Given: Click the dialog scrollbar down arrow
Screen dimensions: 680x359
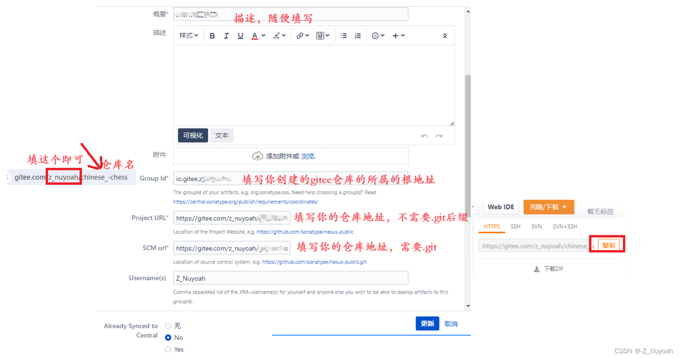Looking at the screenshot, I should pyautogui.click(x=468, y=306).
